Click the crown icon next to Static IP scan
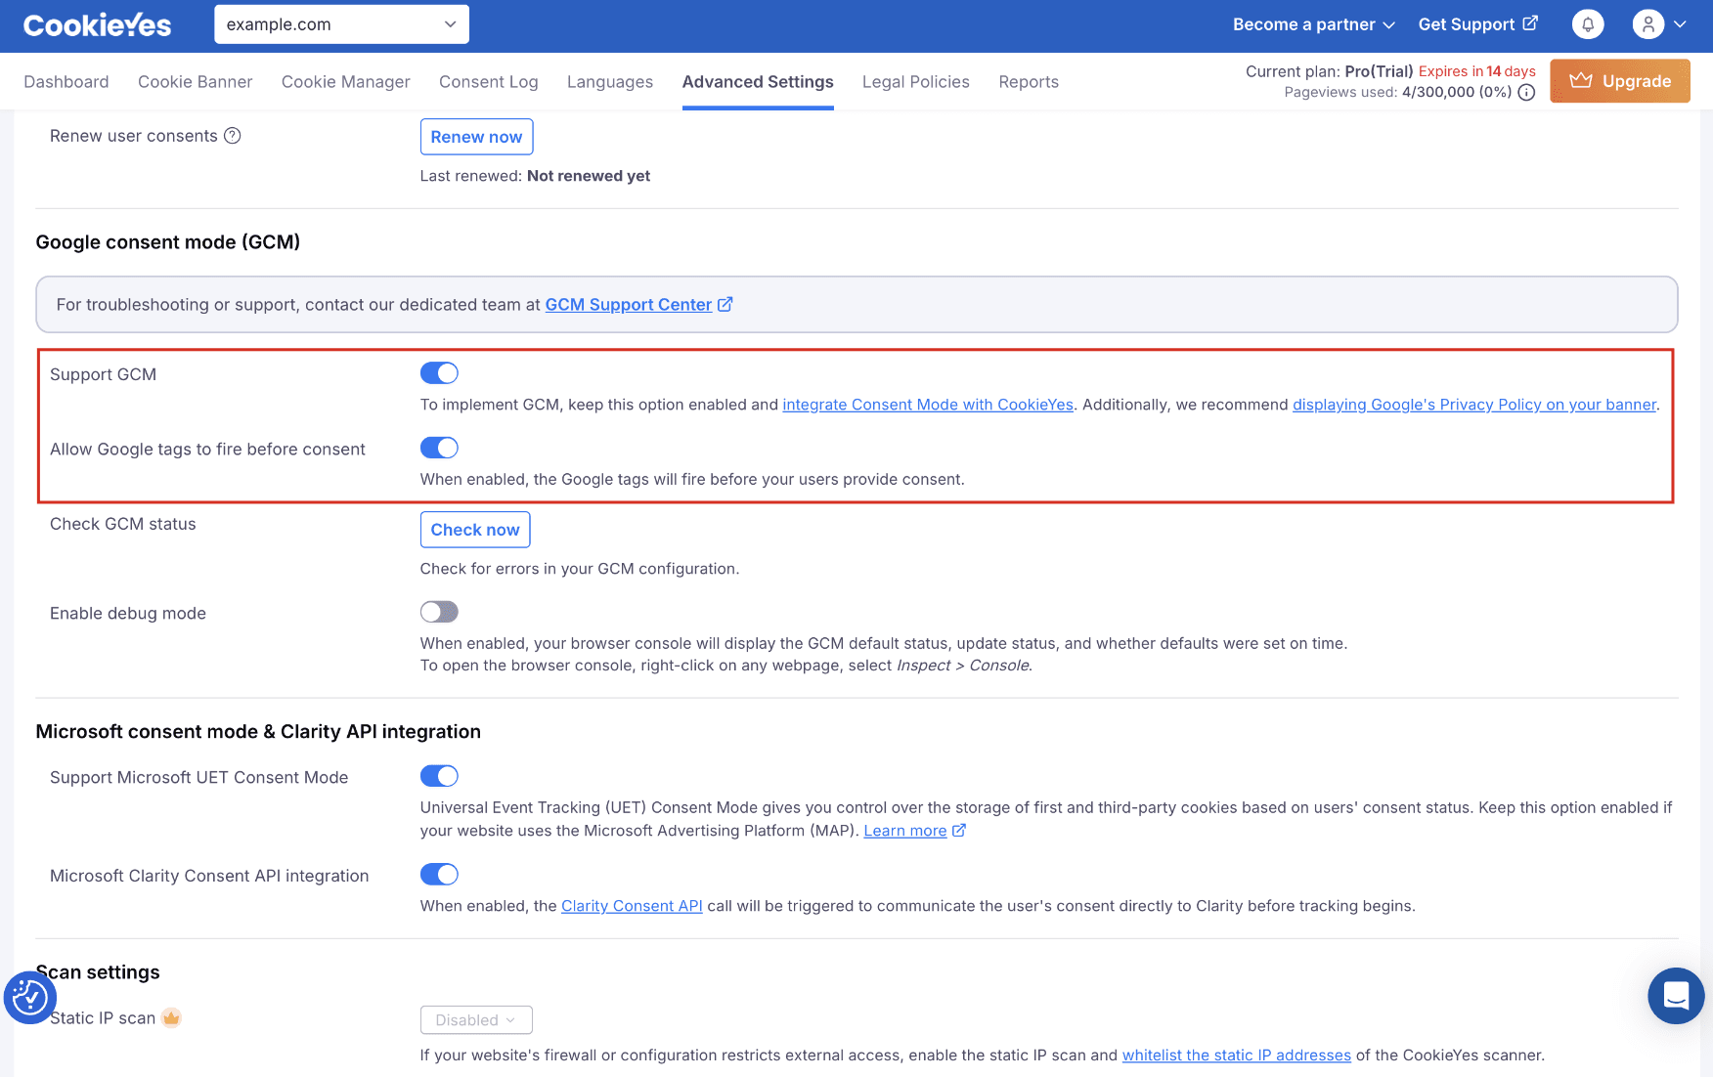The width and height of the screenshot is (1713, 1077). pyautogui.click(x=171, y=1018)
